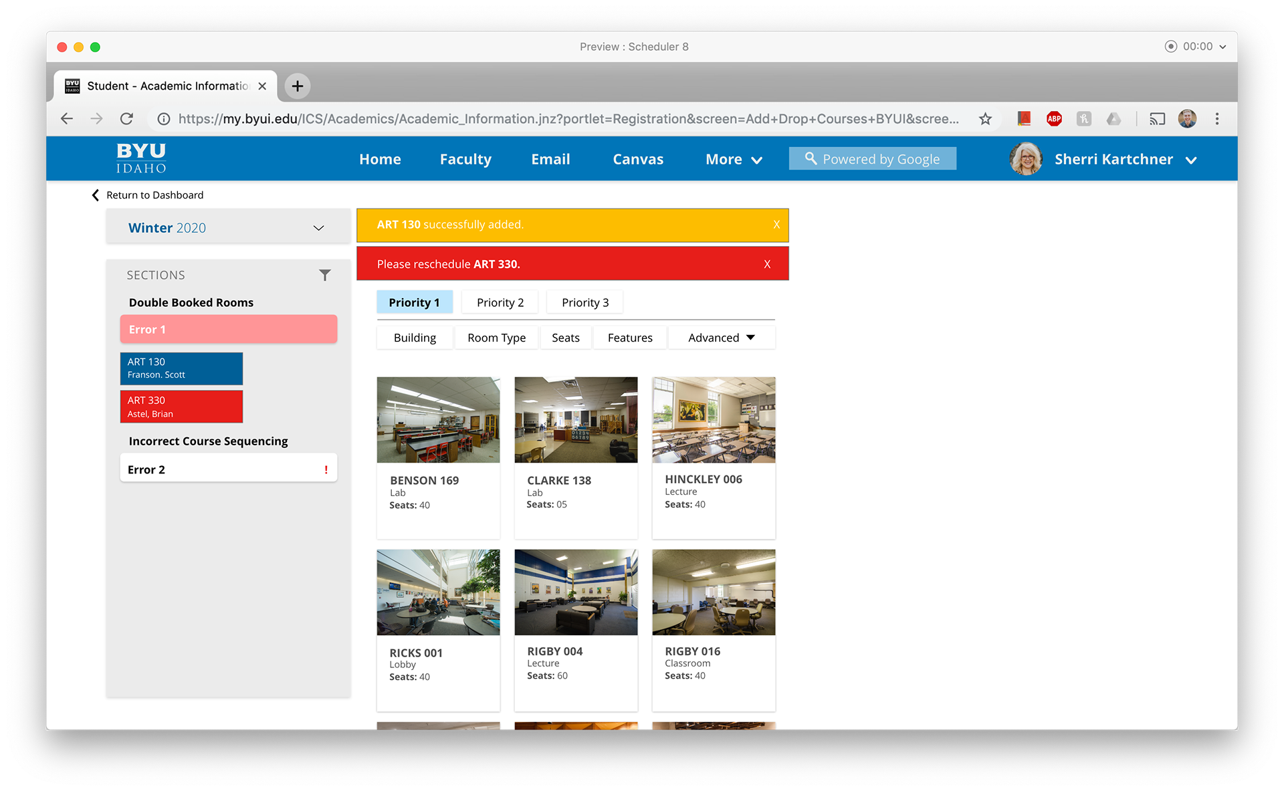Click the Google Drive extension icon
Screen dimensions: 1284x791
tap(1113, 119)
